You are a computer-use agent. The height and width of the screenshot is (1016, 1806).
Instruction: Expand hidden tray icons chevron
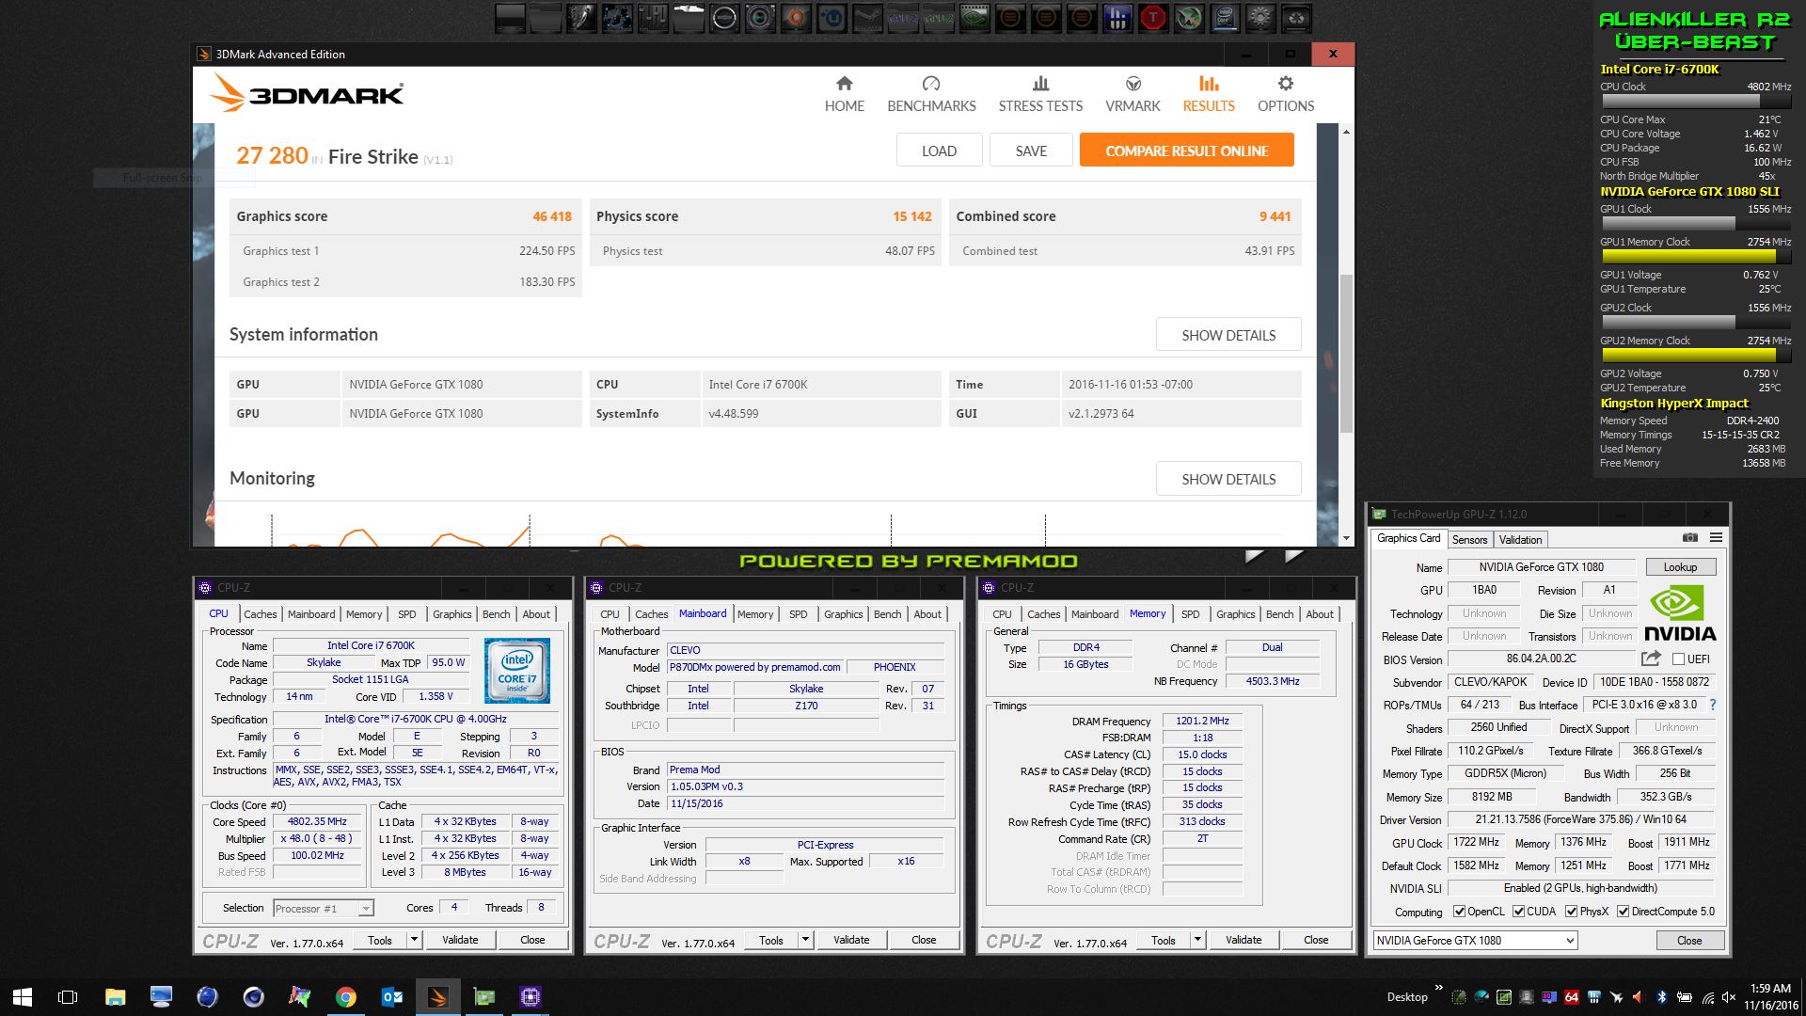[1439, 987]
